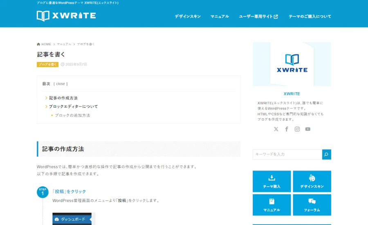Screen dimensions: 368x225
Task: Click the ダッシュボード item in screenshot
Action: (72, 219)
